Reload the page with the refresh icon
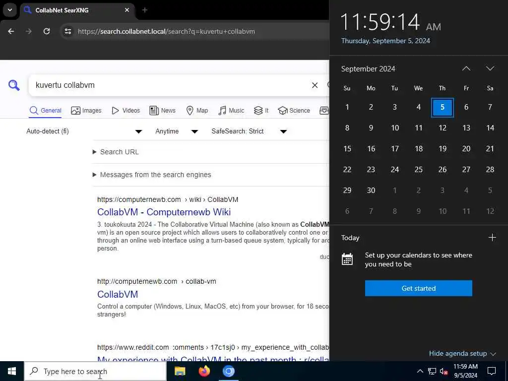Screen dimensions: 508x381 [47, 31]
